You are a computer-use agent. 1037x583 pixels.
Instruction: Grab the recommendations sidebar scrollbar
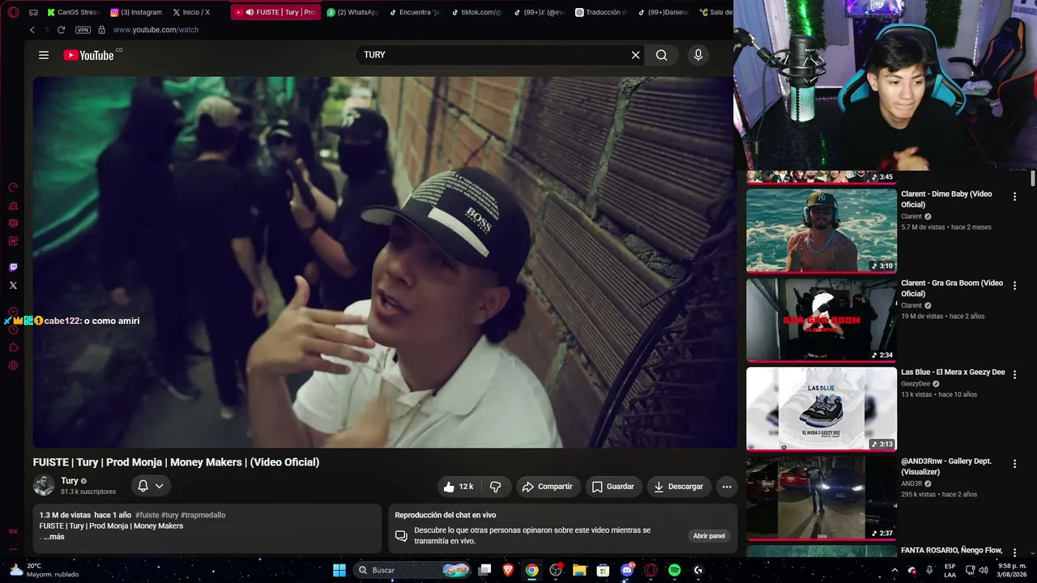tap(1033, 179)
